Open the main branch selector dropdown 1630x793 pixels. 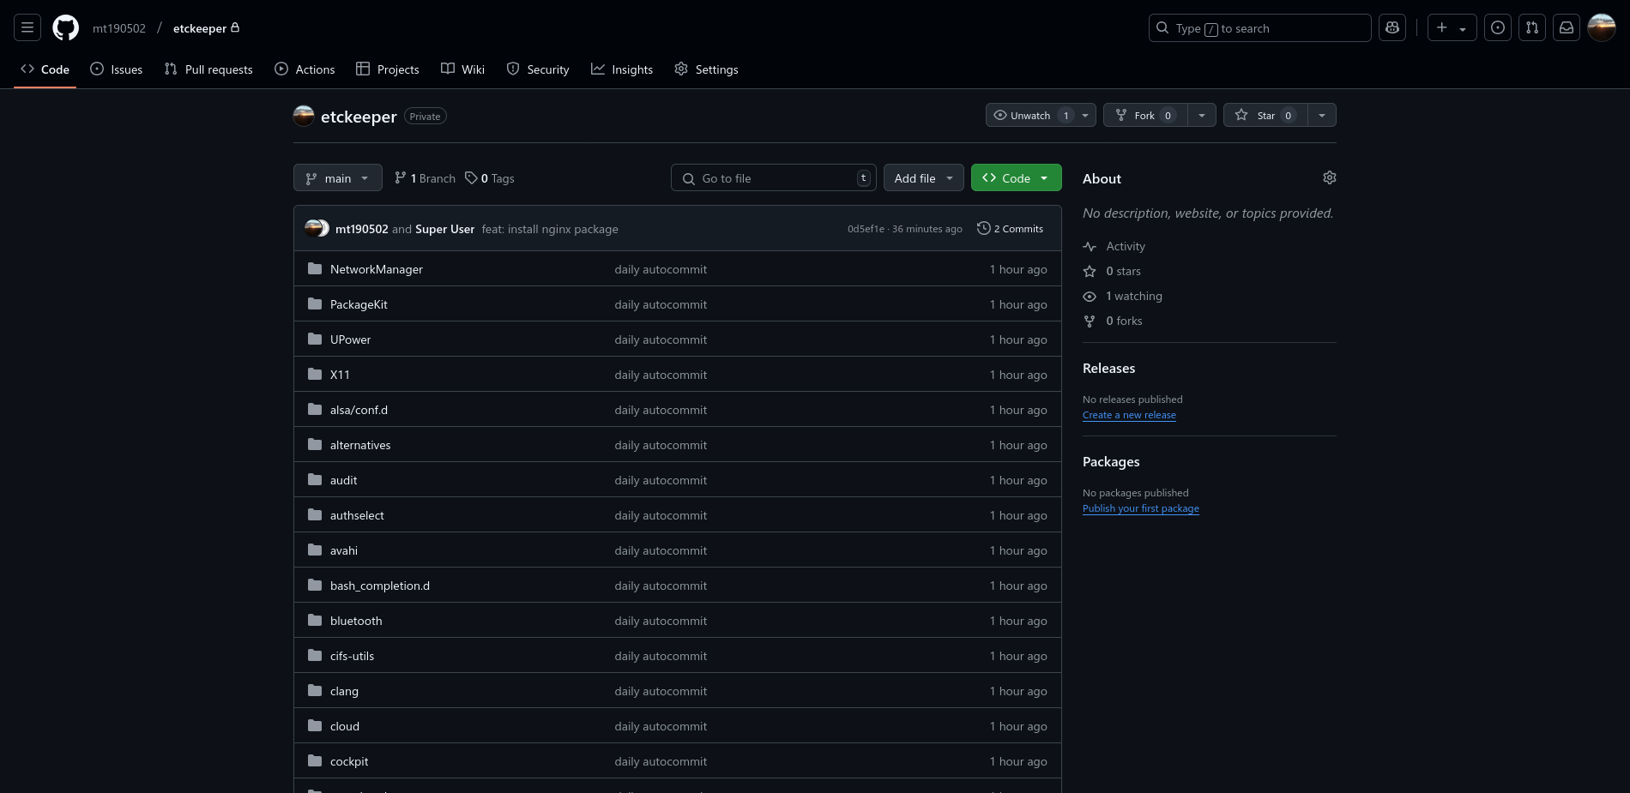[x=338, y=178]
